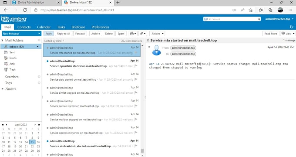Go to next year in mini calendar

[x=39, y=125]
